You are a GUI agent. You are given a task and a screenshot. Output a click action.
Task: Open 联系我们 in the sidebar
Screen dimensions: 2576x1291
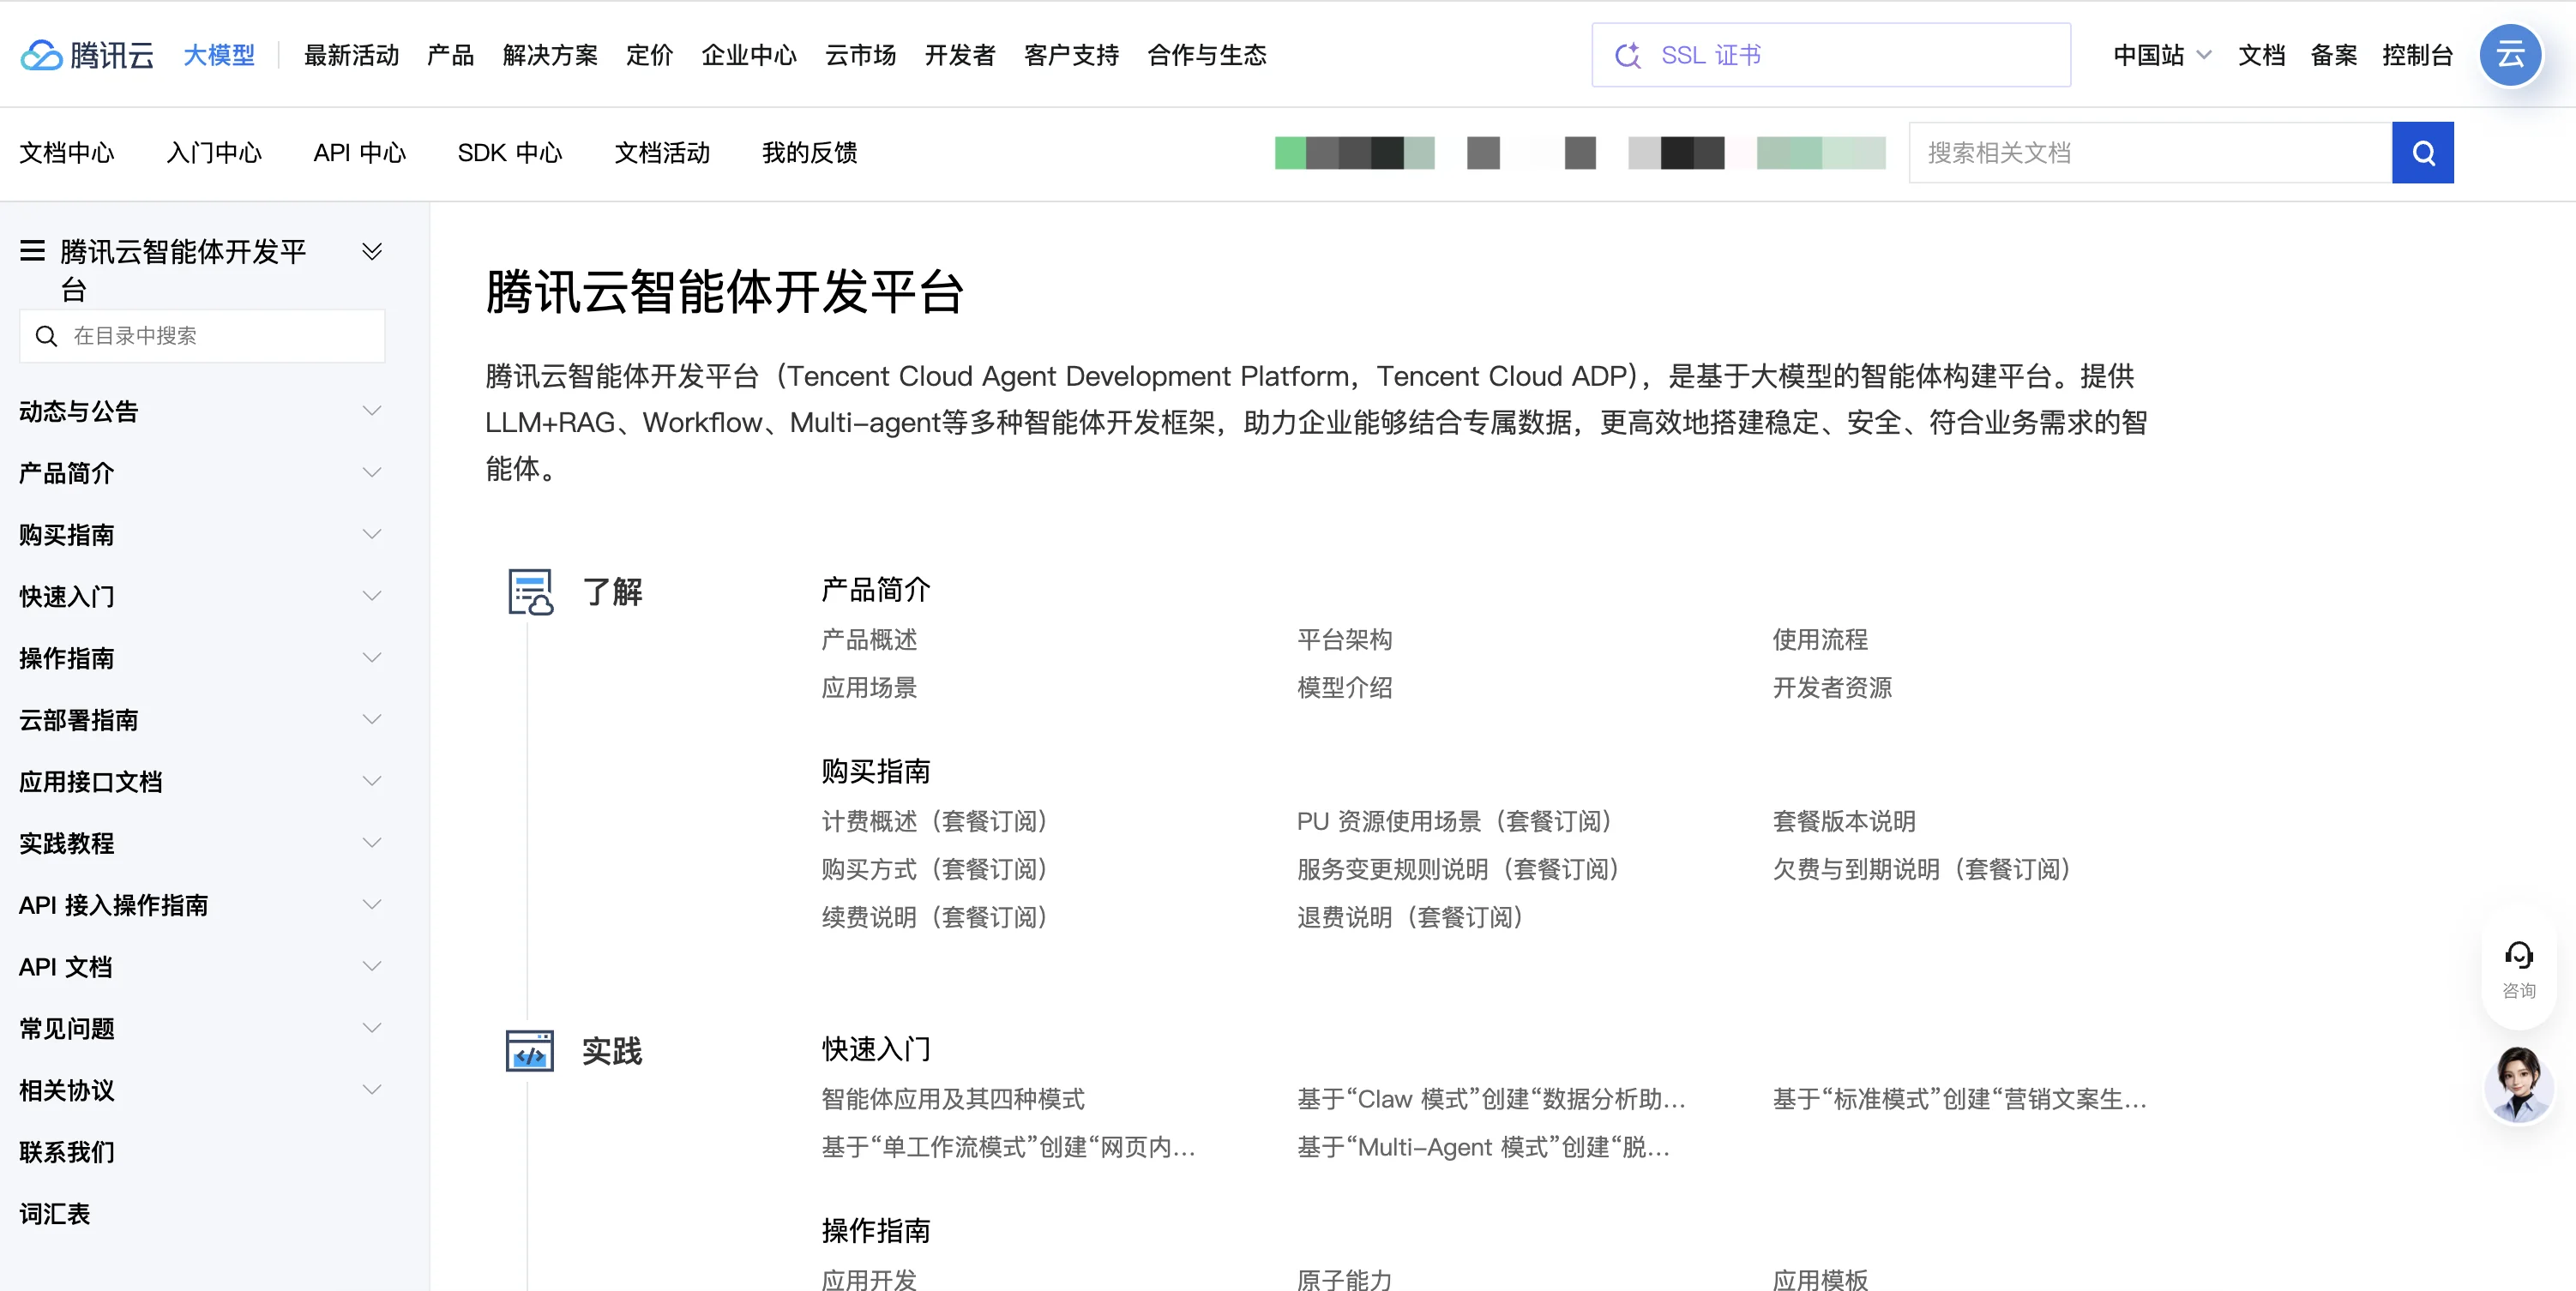click(67, 1152)
